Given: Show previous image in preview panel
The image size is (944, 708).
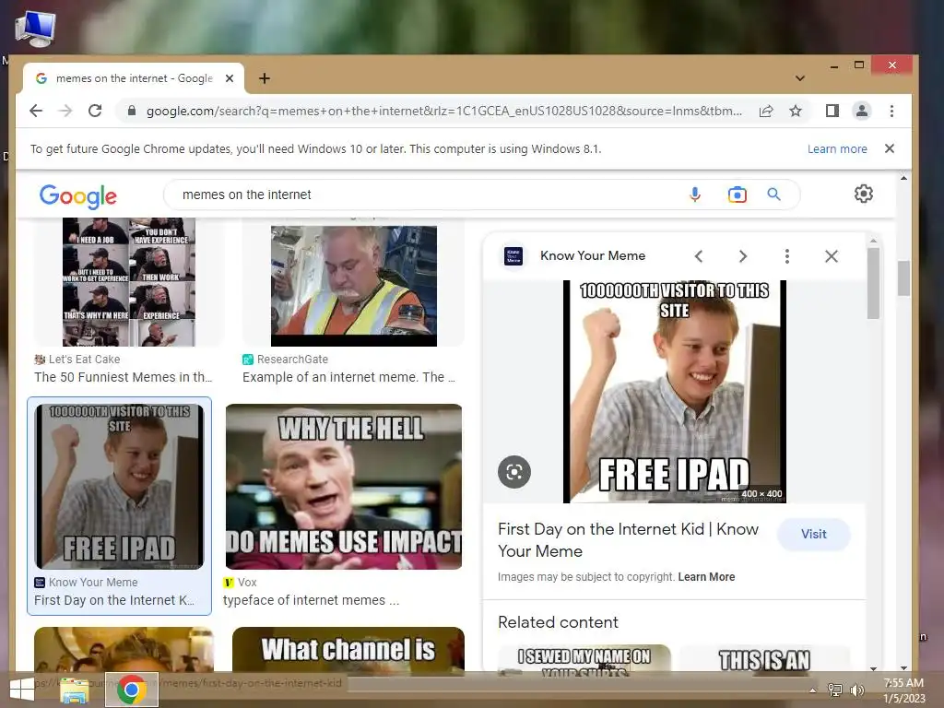Looking at the screenshot, I should pyautogui.click(x=699, y=256).
